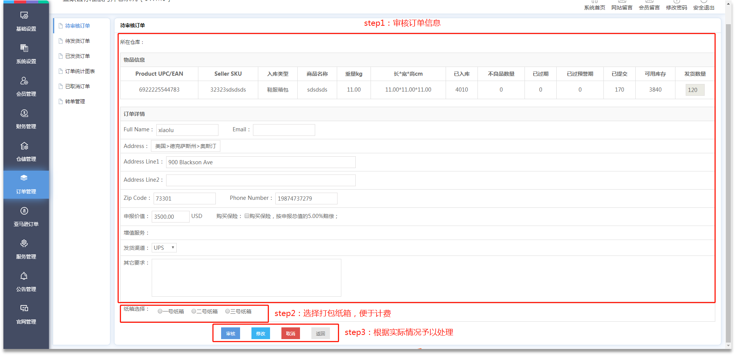This screenshot has width=735, height=355.
Task: Click the blue 审核 button
Action: tap(231, 333)
